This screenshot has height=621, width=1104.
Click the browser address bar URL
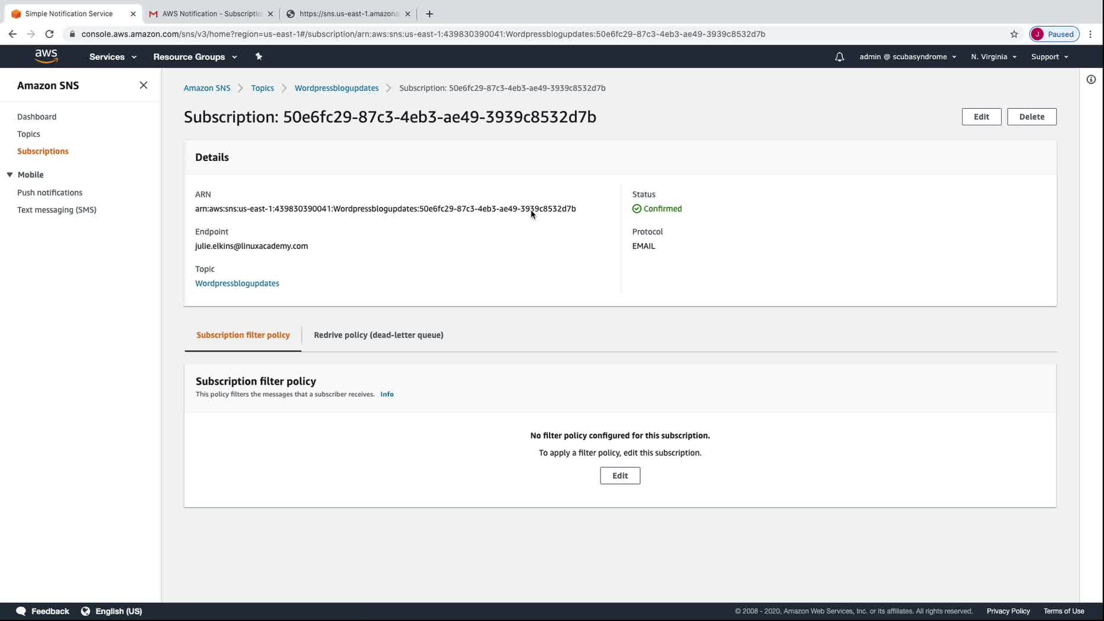pos(424,34)
